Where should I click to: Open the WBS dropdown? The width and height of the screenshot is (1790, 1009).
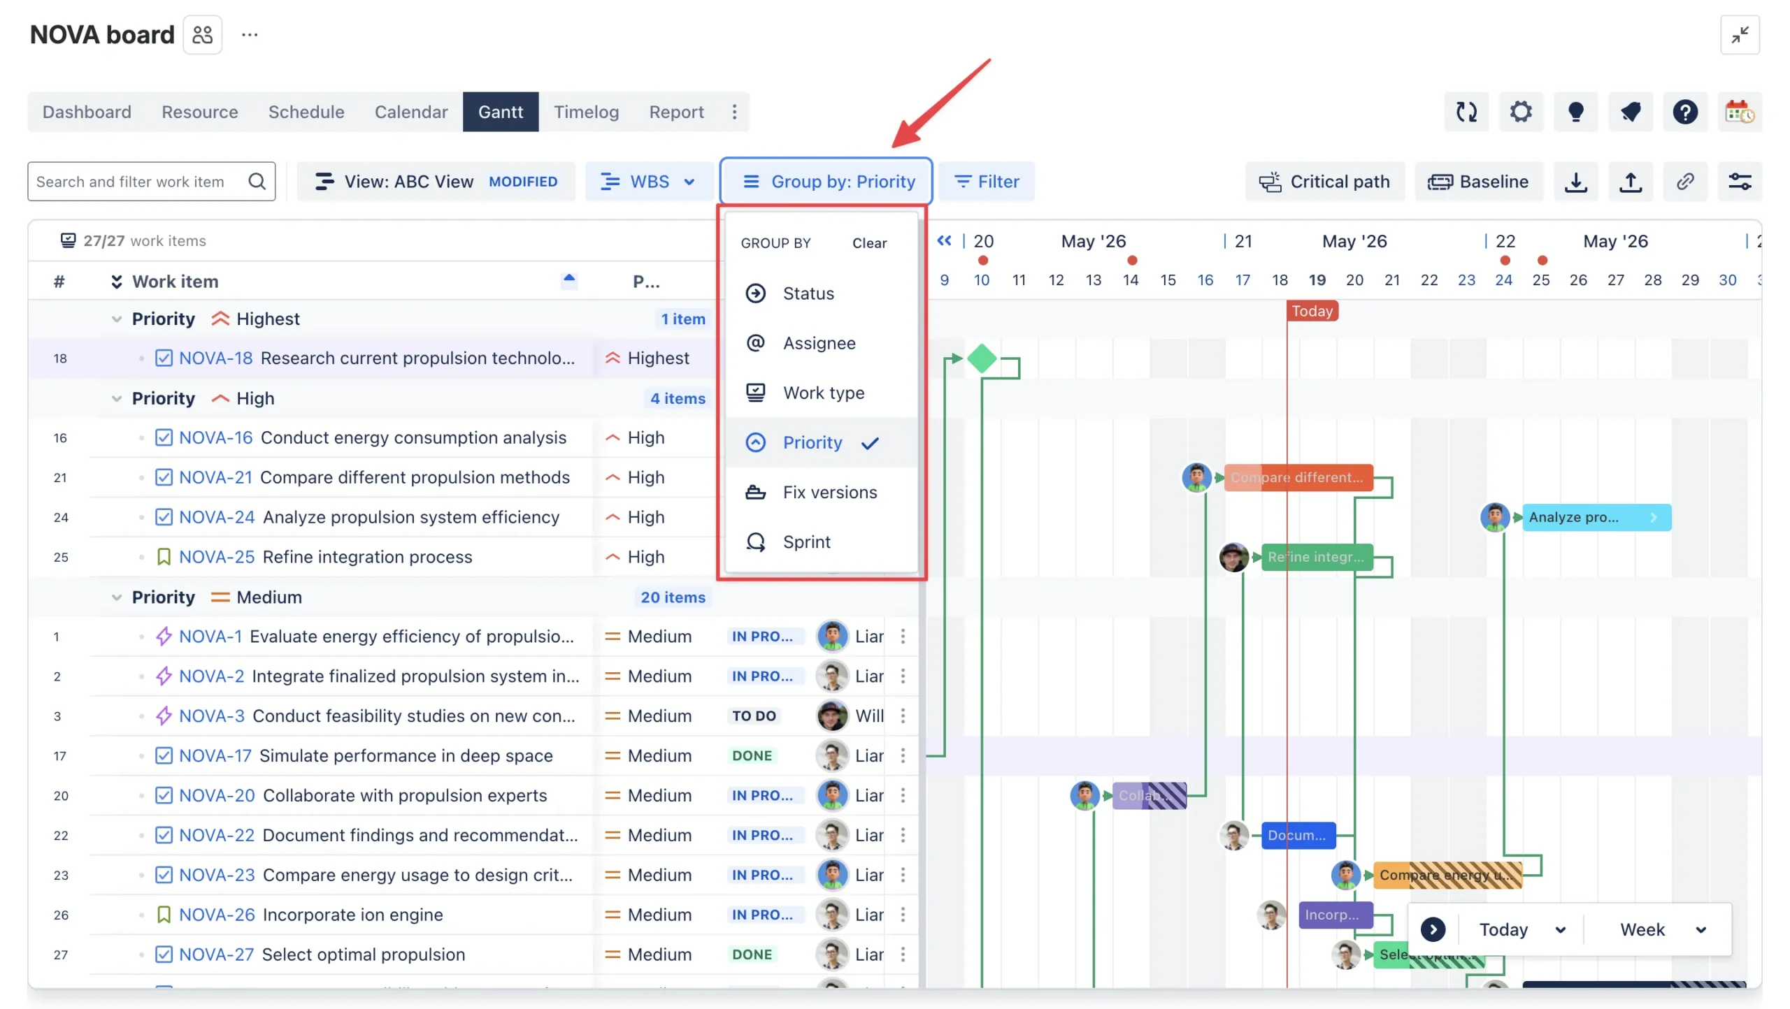click(x=648, y=182)
